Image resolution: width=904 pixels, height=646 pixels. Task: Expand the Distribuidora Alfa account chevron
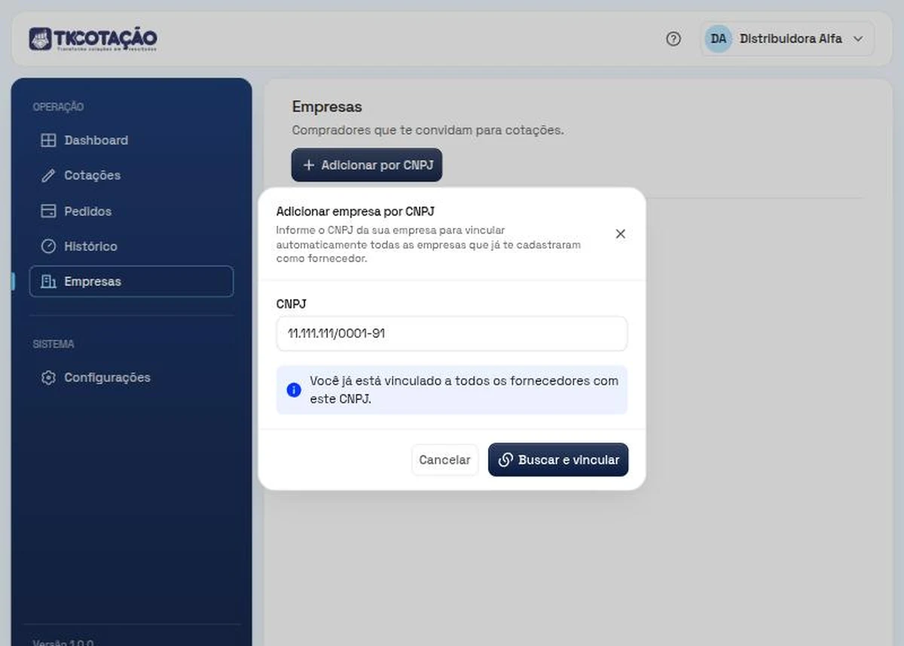click(857, 39)
